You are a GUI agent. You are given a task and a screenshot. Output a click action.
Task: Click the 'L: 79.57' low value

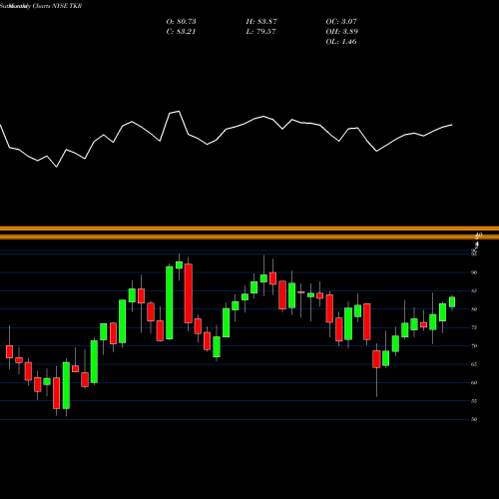(260, 32)
